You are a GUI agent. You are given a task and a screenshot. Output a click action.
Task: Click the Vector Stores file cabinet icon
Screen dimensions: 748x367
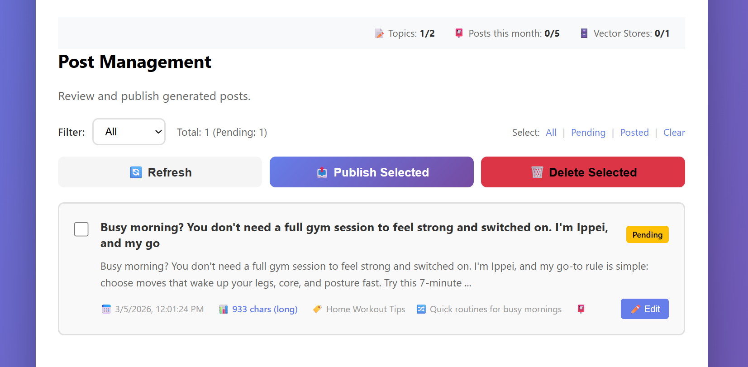[x=584, y=33]
